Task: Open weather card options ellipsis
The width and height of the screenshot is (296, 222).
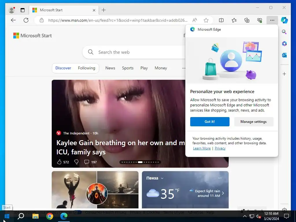Action: [220, 178]
